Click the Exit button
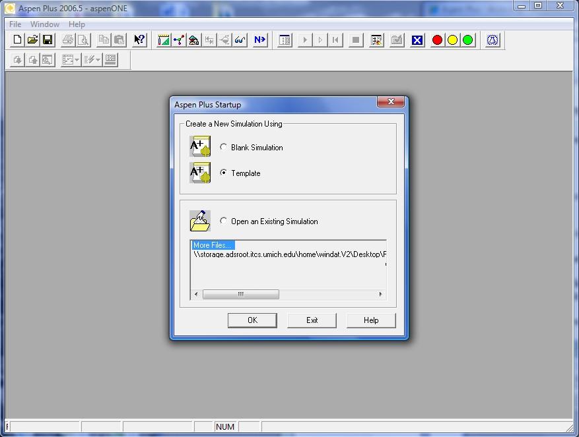 312,320
